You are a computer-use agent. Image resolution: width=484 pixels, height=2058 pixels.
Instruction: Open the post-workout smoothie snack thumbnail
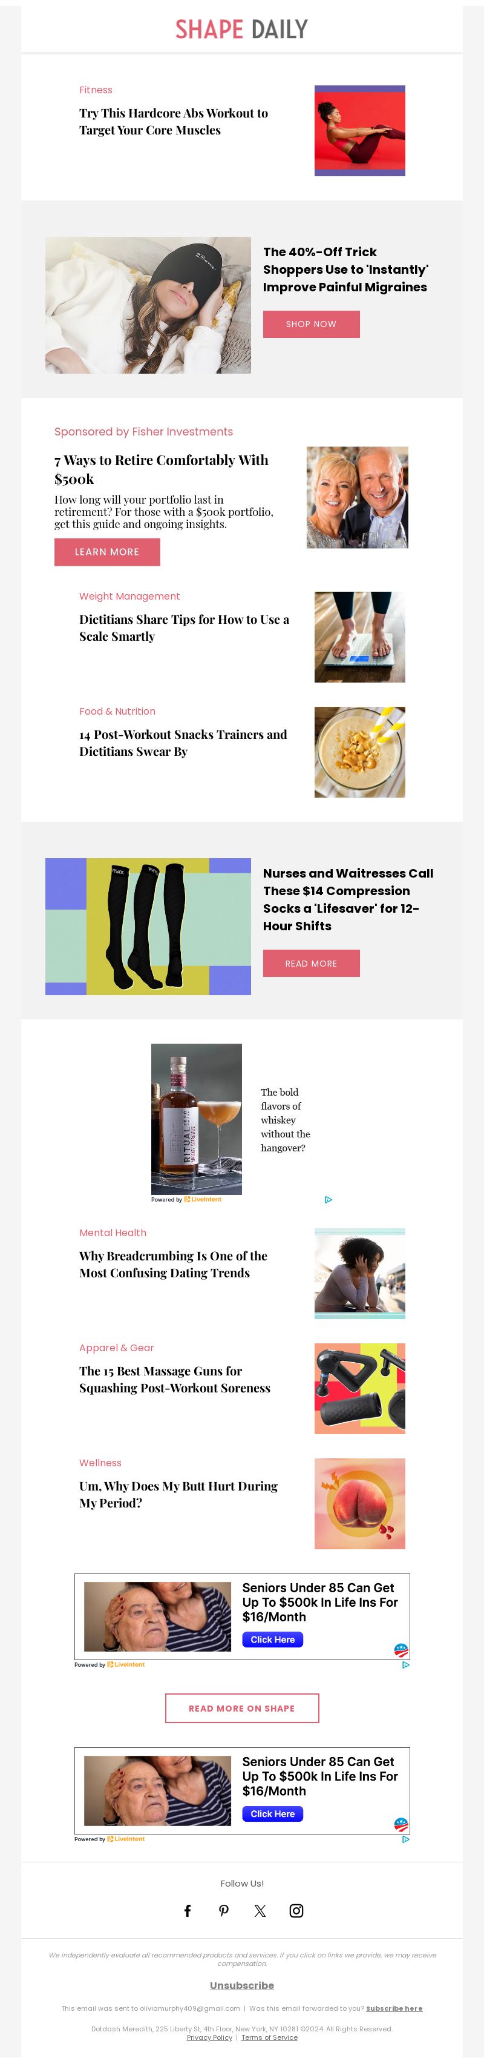coord(359,752)
